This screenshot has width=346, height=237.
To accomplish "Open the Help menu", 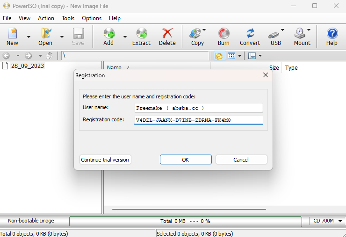I will pos(115,18).
